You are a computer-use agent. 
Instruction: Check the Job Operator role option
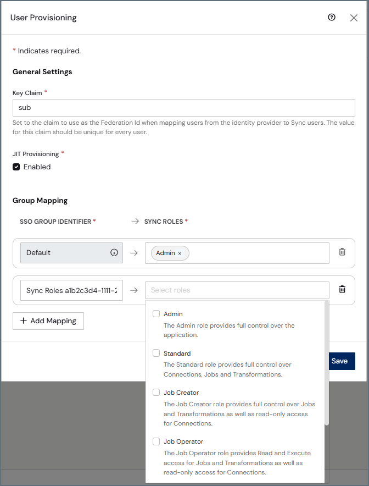coord(156,441)
